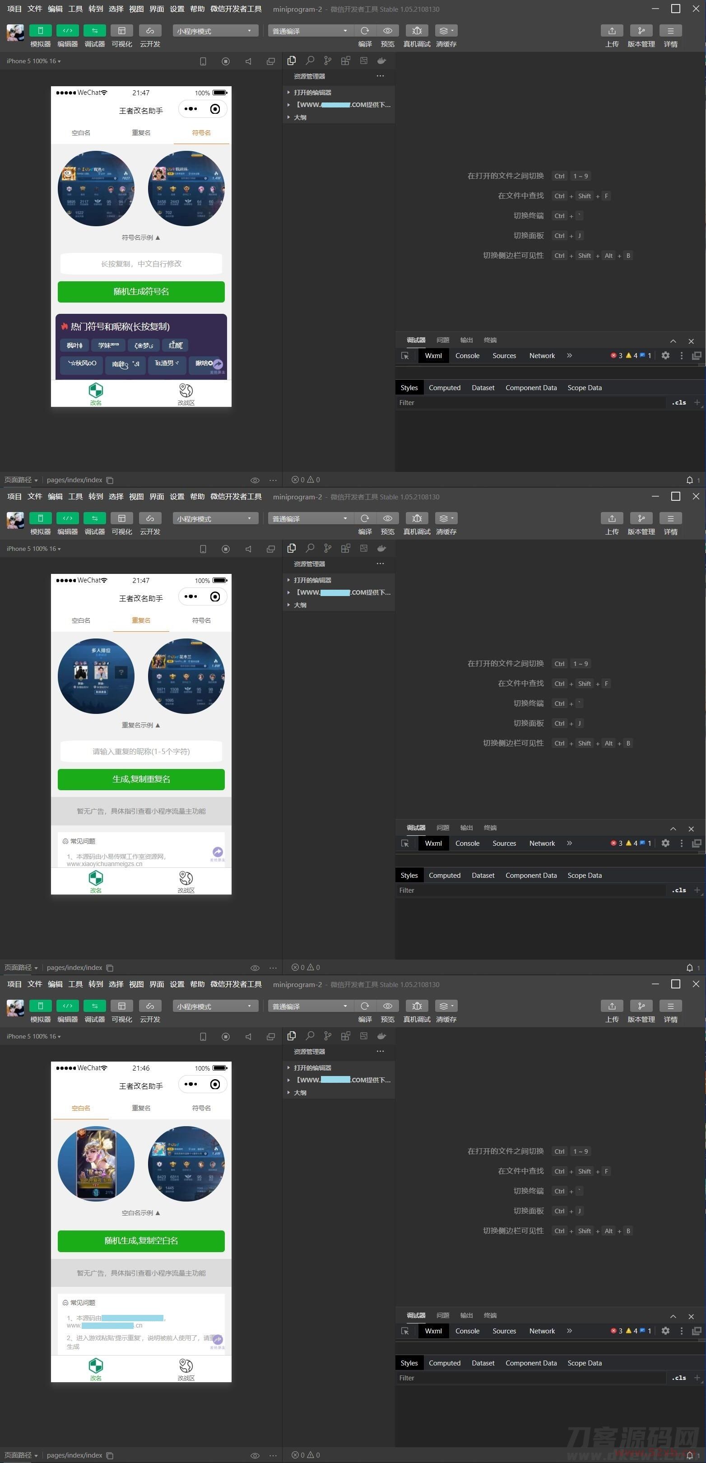Screen dimensions: 706x1463
Task: Expand the 打开的编辑器 section
Action: pos(312,93)
